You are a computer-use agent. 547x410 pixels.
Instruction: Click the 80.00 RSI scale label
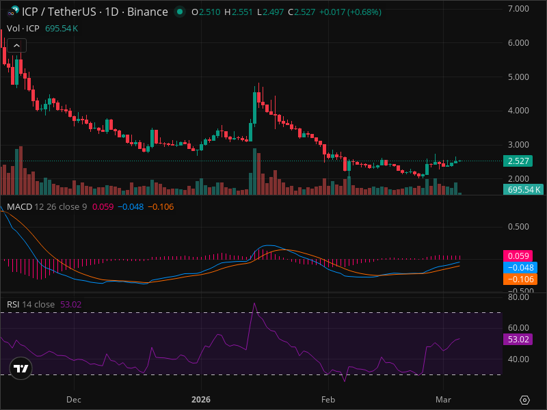[x=518, y=297]
